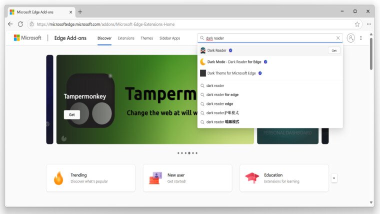380x214 pixels.
Task: Select Dark Reader suggestion result
Action: point(270,50)
